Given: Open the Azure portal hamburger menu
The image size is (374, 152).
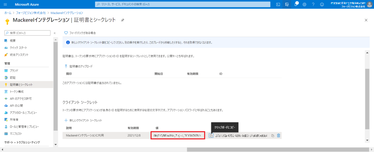Looking at the screenshot, I should pos(6,4).
